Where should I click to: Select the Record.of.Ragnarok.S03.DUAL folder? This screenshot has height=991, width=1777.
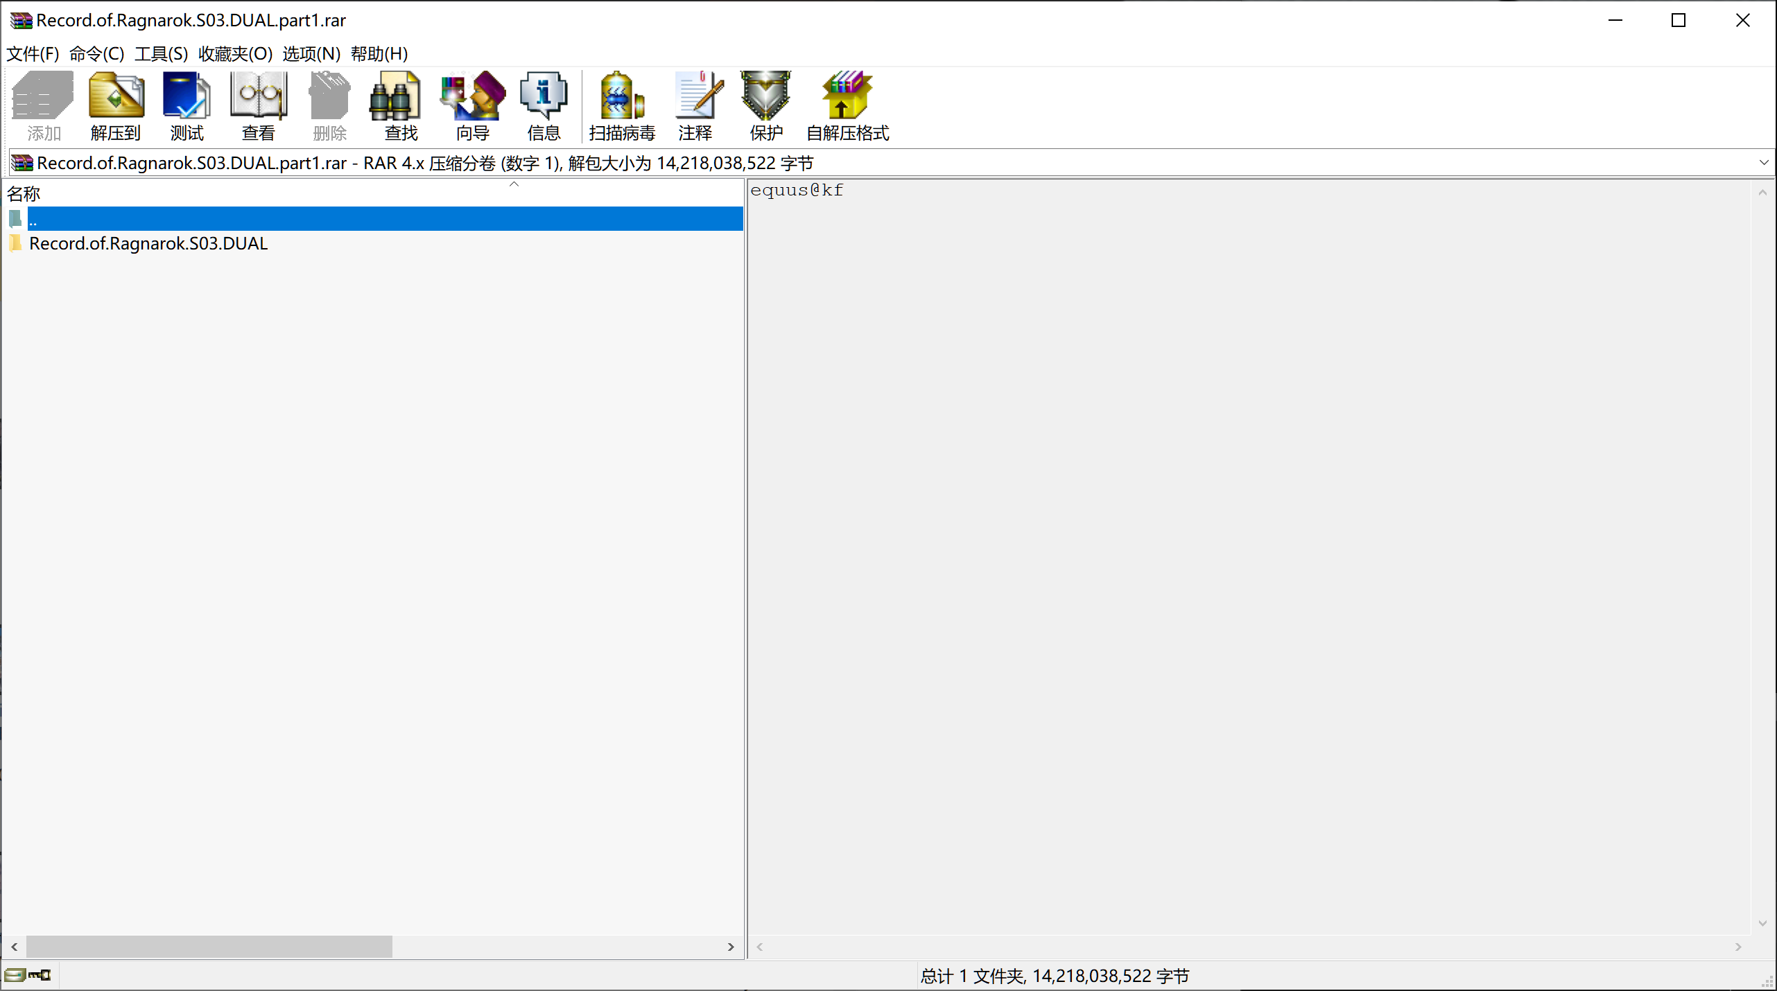(x=148, y=243)
